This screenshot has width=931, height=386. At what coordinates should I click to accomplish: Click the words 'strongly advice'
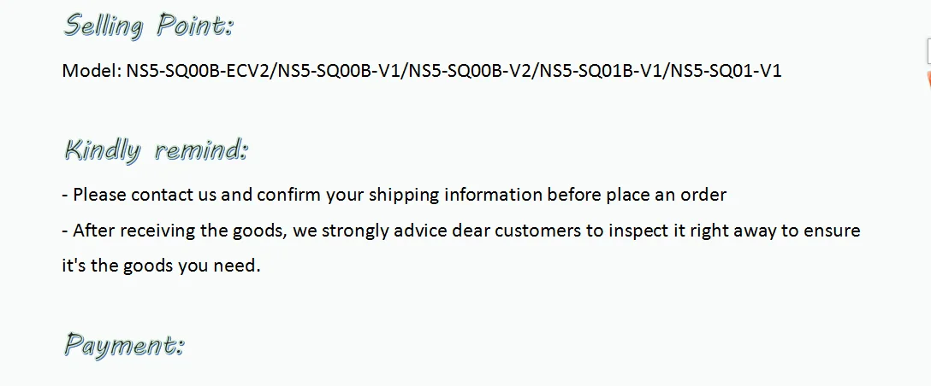[x=384, y=231]
